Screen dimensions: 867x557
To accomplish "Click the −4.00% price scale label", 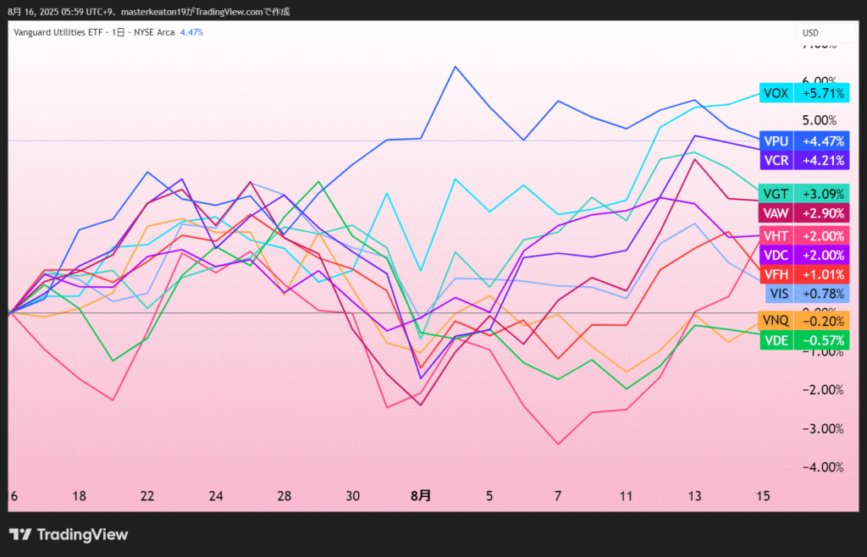I will coord(823,467).
